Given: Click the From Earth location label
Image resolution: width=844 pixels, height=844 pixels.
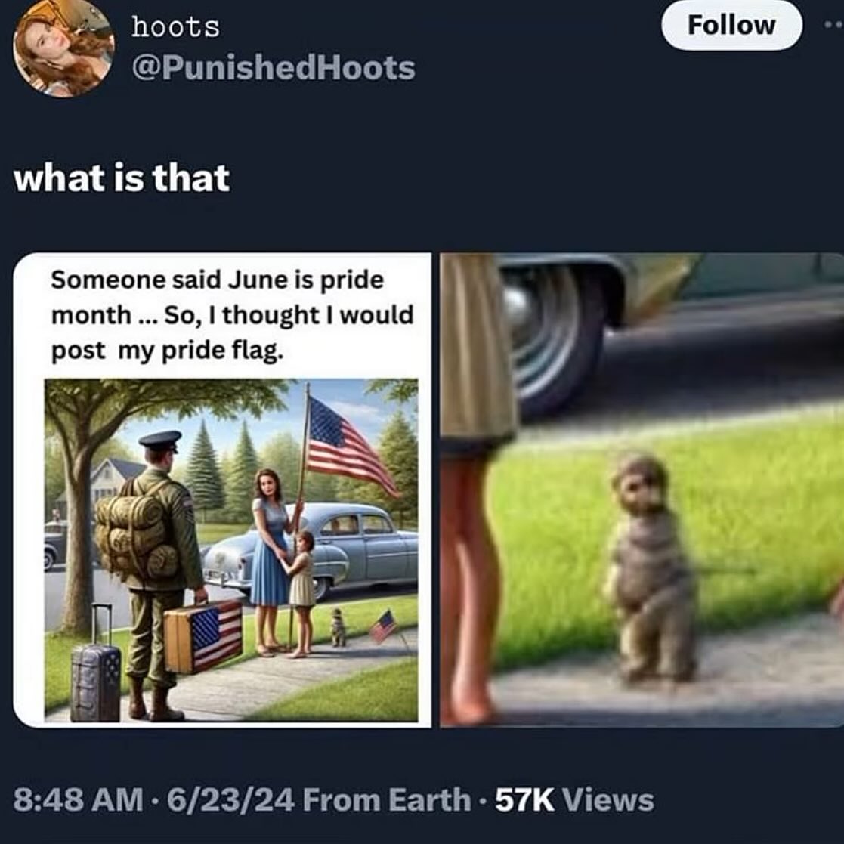Looking at the screenshot, I should [386, 799].
